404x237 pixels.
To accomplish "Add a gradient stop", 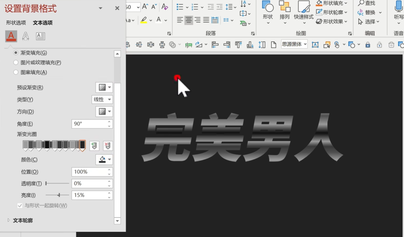I will (x=94, y=146).
